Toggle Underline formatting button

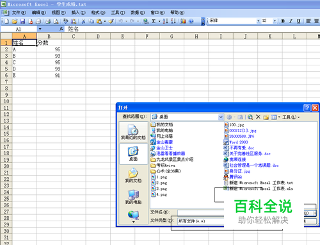click(x=298, y=21)
